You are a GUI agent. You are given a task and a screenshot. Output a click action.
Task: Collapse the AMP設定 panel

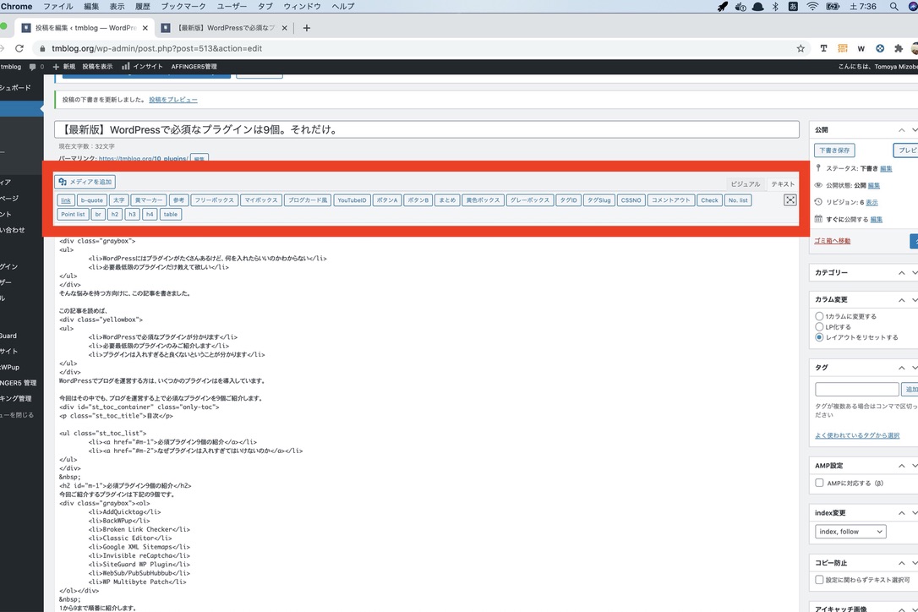pos(902,466)
